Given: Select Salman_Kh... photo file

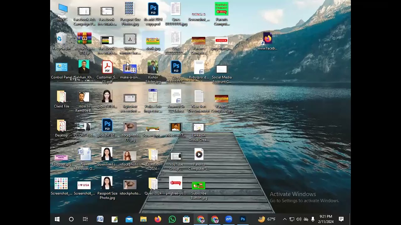Looking at the screenshot, I should (x=84, y=70).
